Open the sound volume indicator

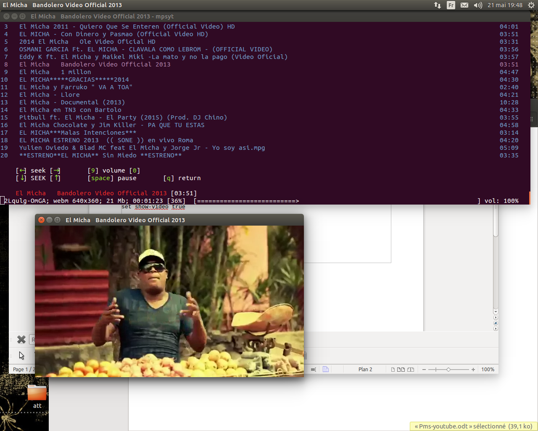478,5
